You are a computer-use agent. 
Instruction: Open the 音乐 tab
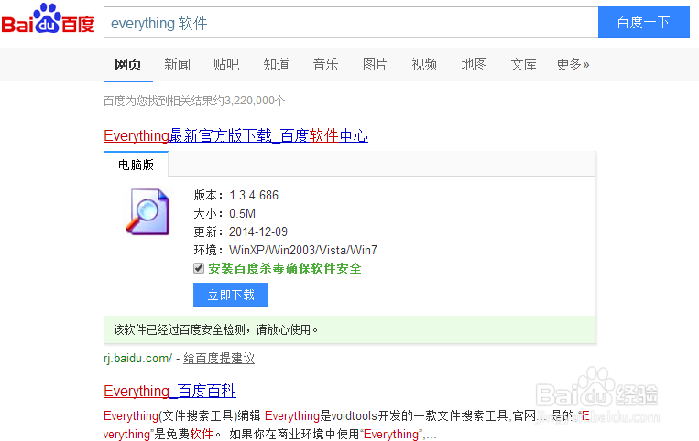coord(325,65)
